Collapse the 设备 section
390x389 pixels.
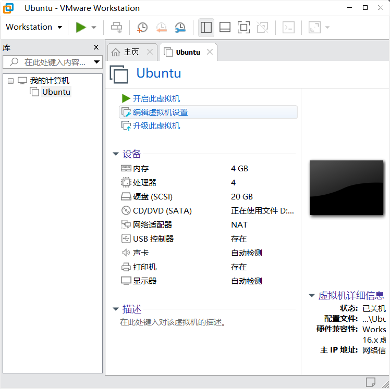tap(116, 154)
